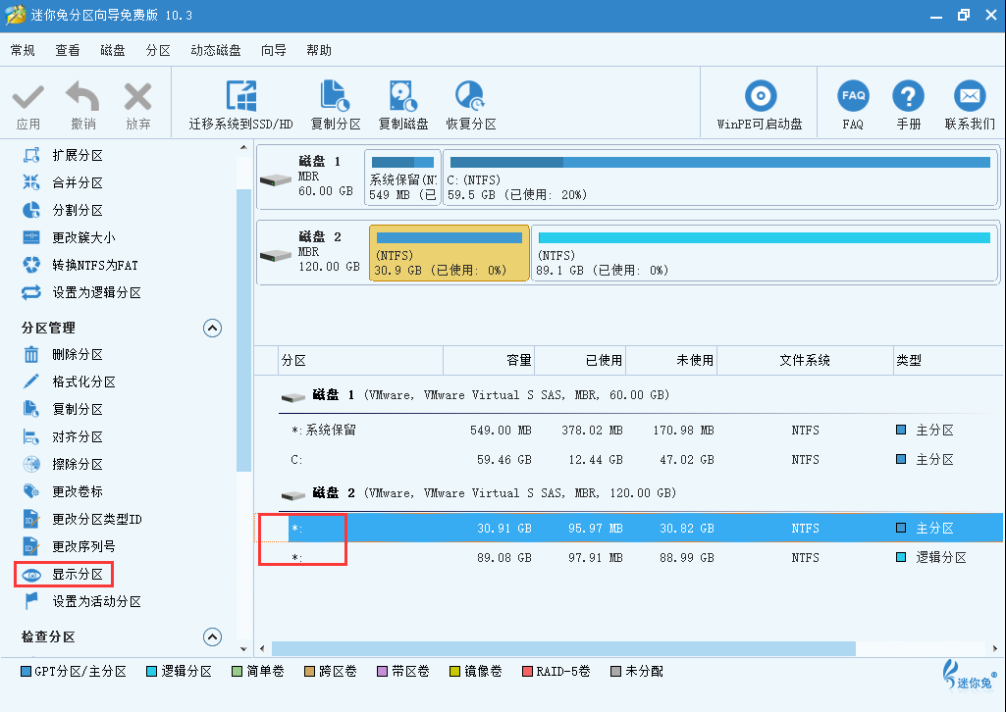This screenshot has width=1006, height=712.
Task: Sort by Used (已使用) column header
Action: [x=580, y=360]
